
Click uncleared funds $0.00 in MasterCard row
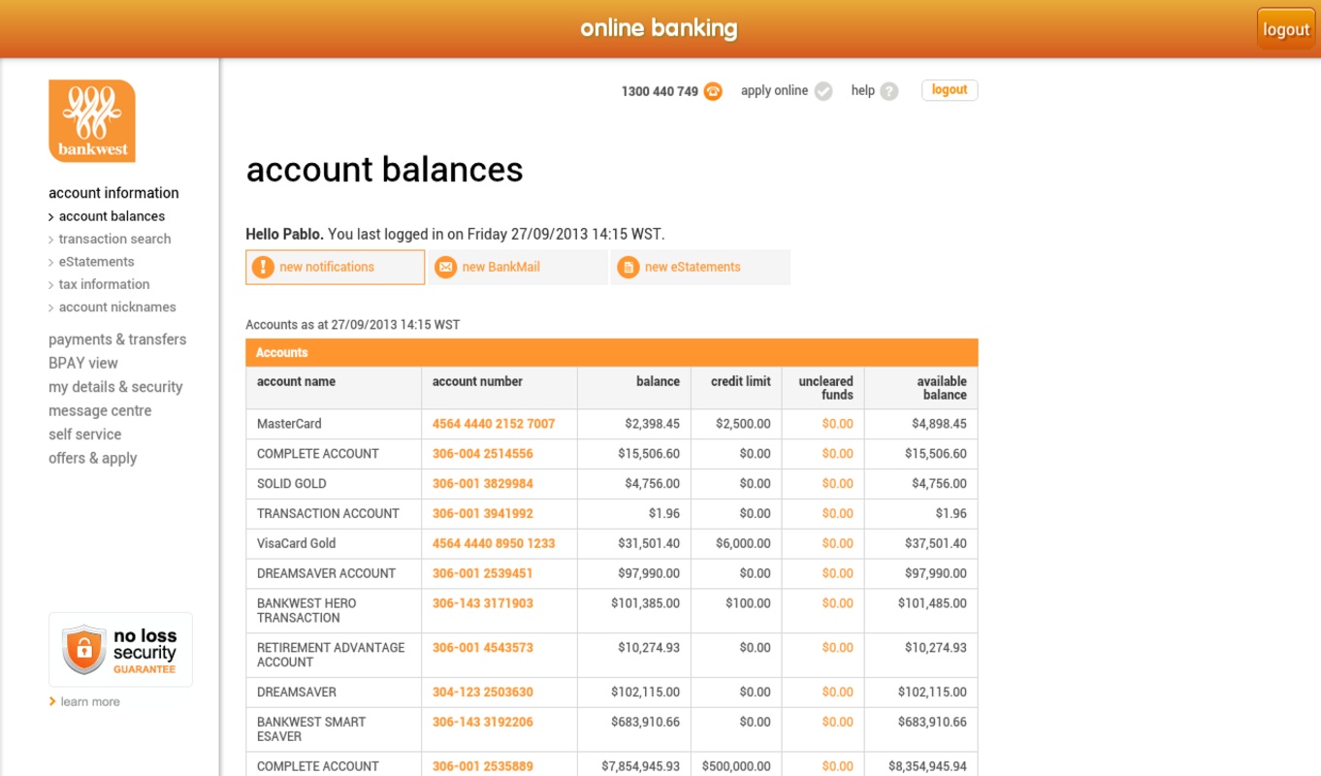click(x=838, y=424)
